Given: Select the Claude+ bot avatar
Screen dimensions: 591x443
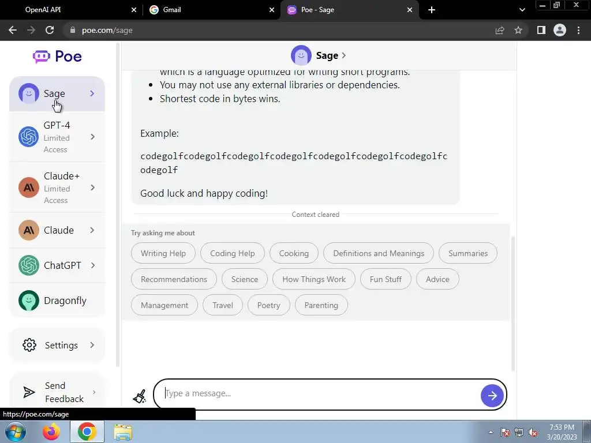Looking at the screenshot, I should click(x=29, y=187).
